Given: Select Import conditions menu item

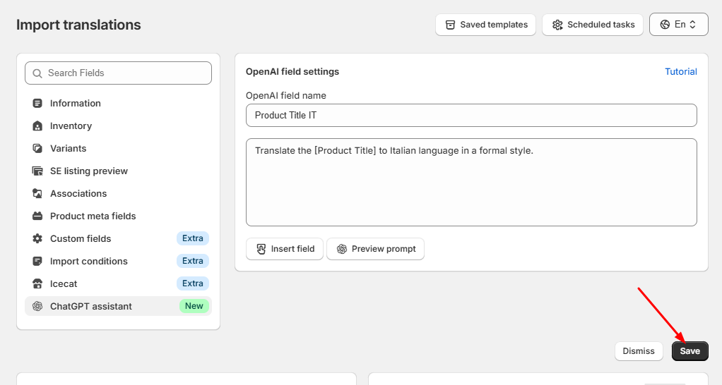Looking at the screenshot, I should (x=119, y=261).
